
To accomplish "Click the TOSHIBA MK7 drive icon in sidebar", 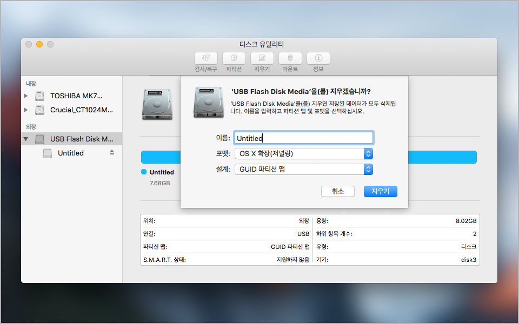I will point(39,96).
